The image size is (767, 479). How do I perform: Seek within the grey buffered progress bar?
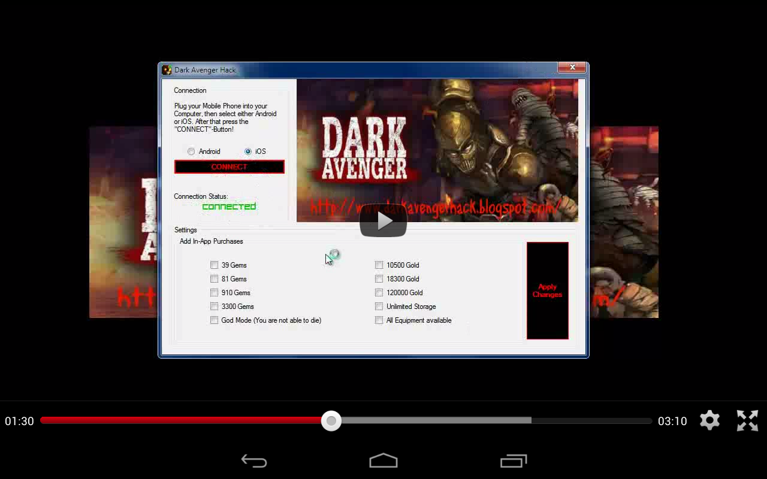436,421
